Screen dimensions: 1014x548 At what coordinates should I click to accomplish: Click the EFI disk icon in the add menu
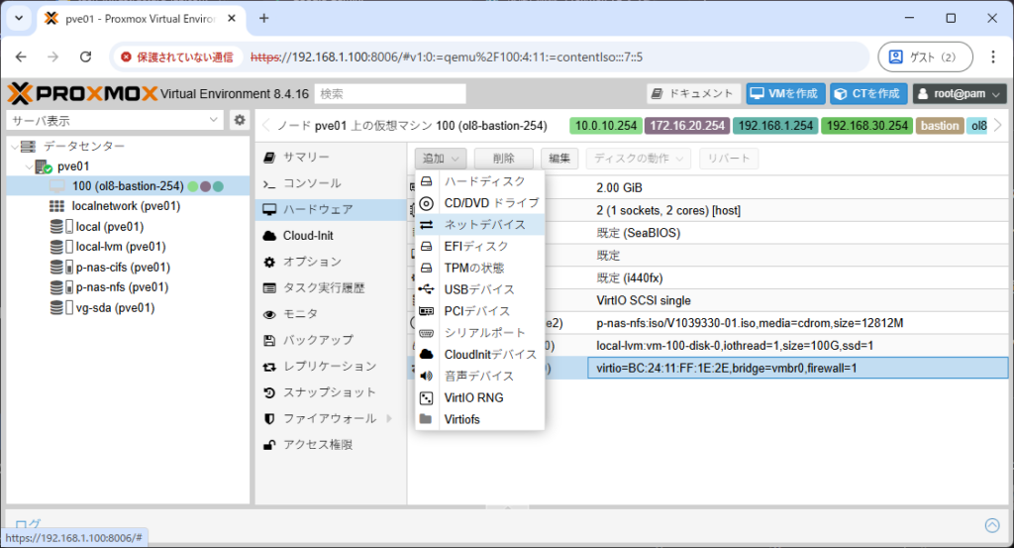pos(426,247)
